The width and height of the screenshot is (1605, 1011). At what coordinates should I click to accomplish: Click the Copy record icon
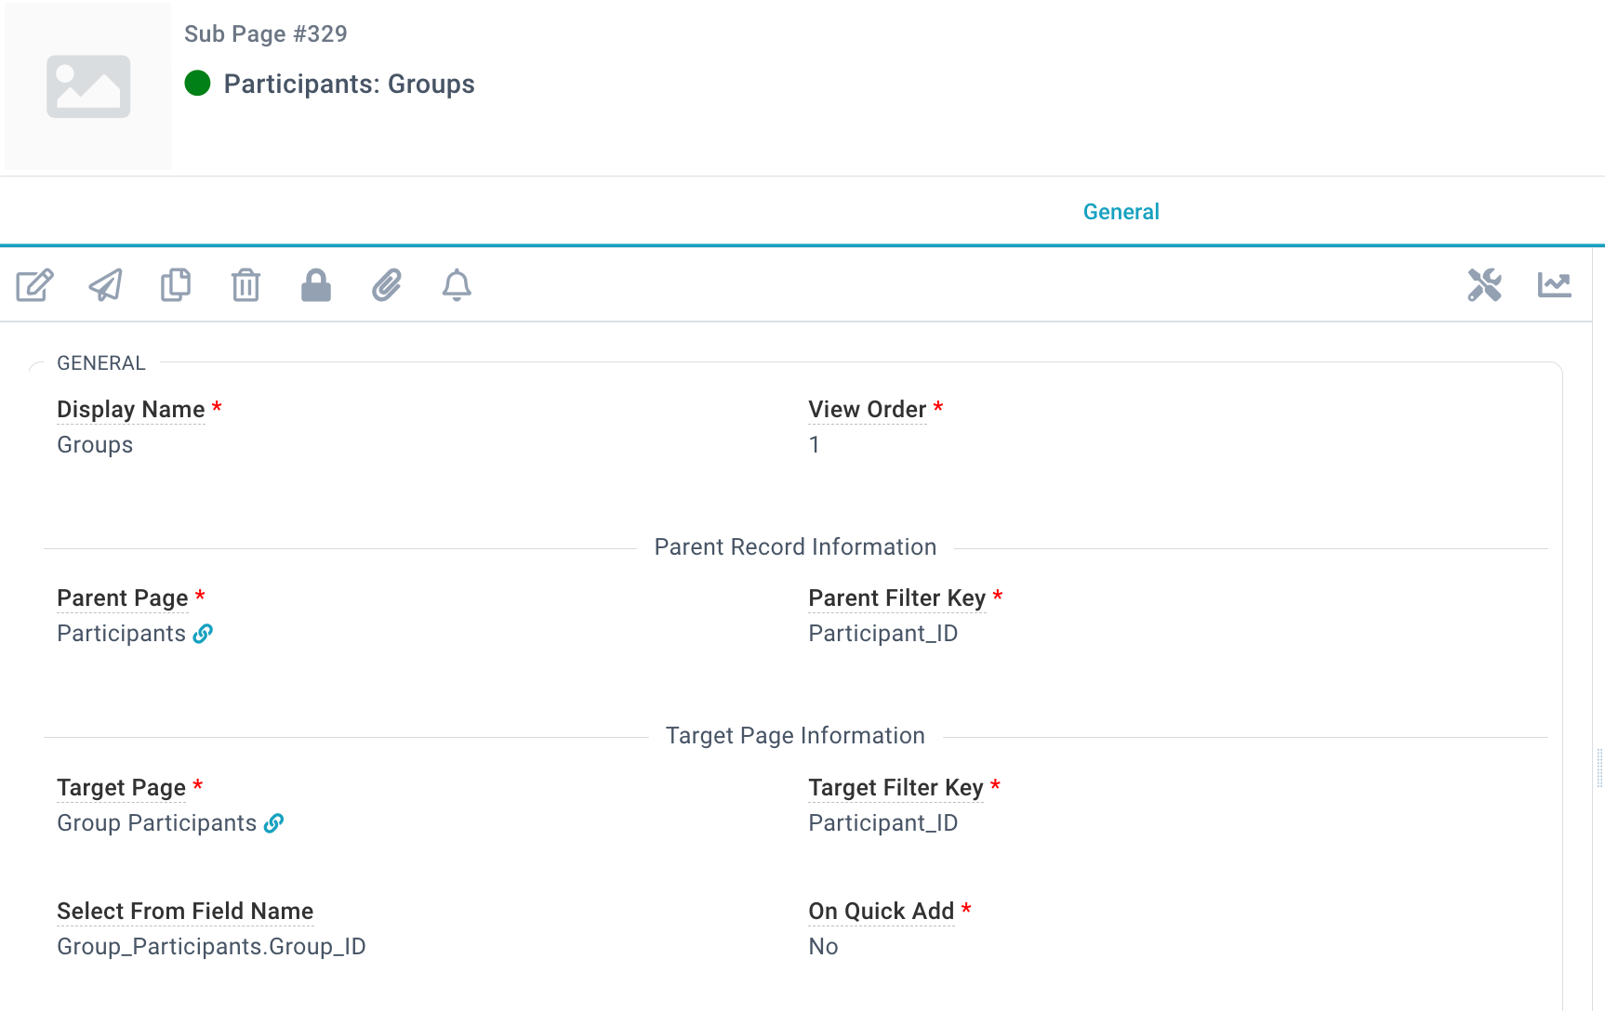pyautogui.click(x=176, y=285)
